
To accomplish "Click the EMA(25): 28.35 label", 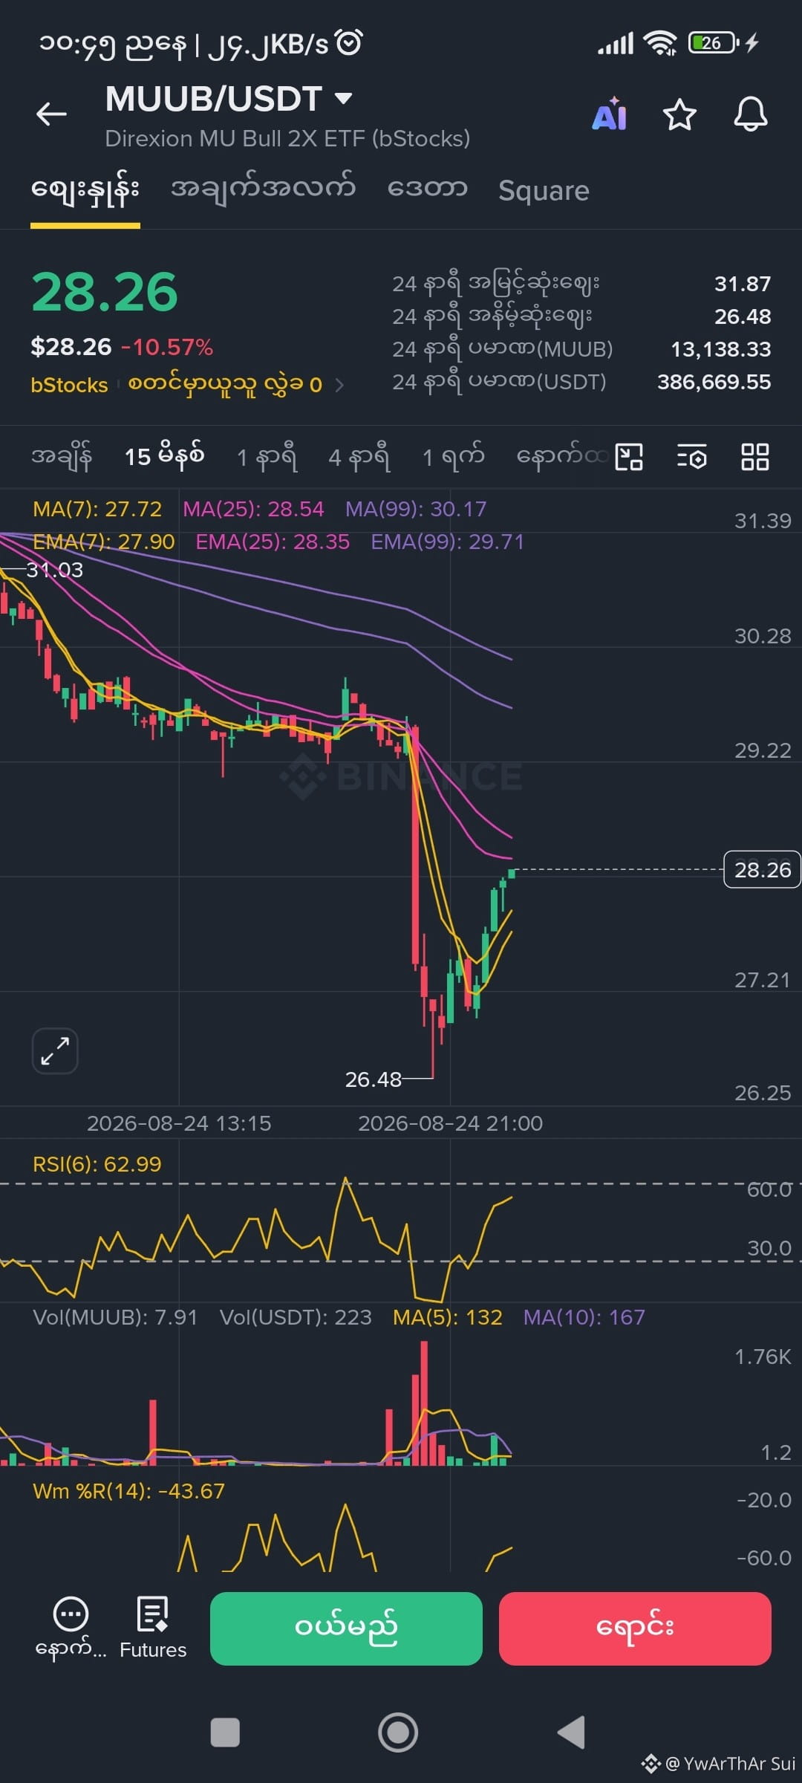I will pyautogui.click(x=273, y=542).
